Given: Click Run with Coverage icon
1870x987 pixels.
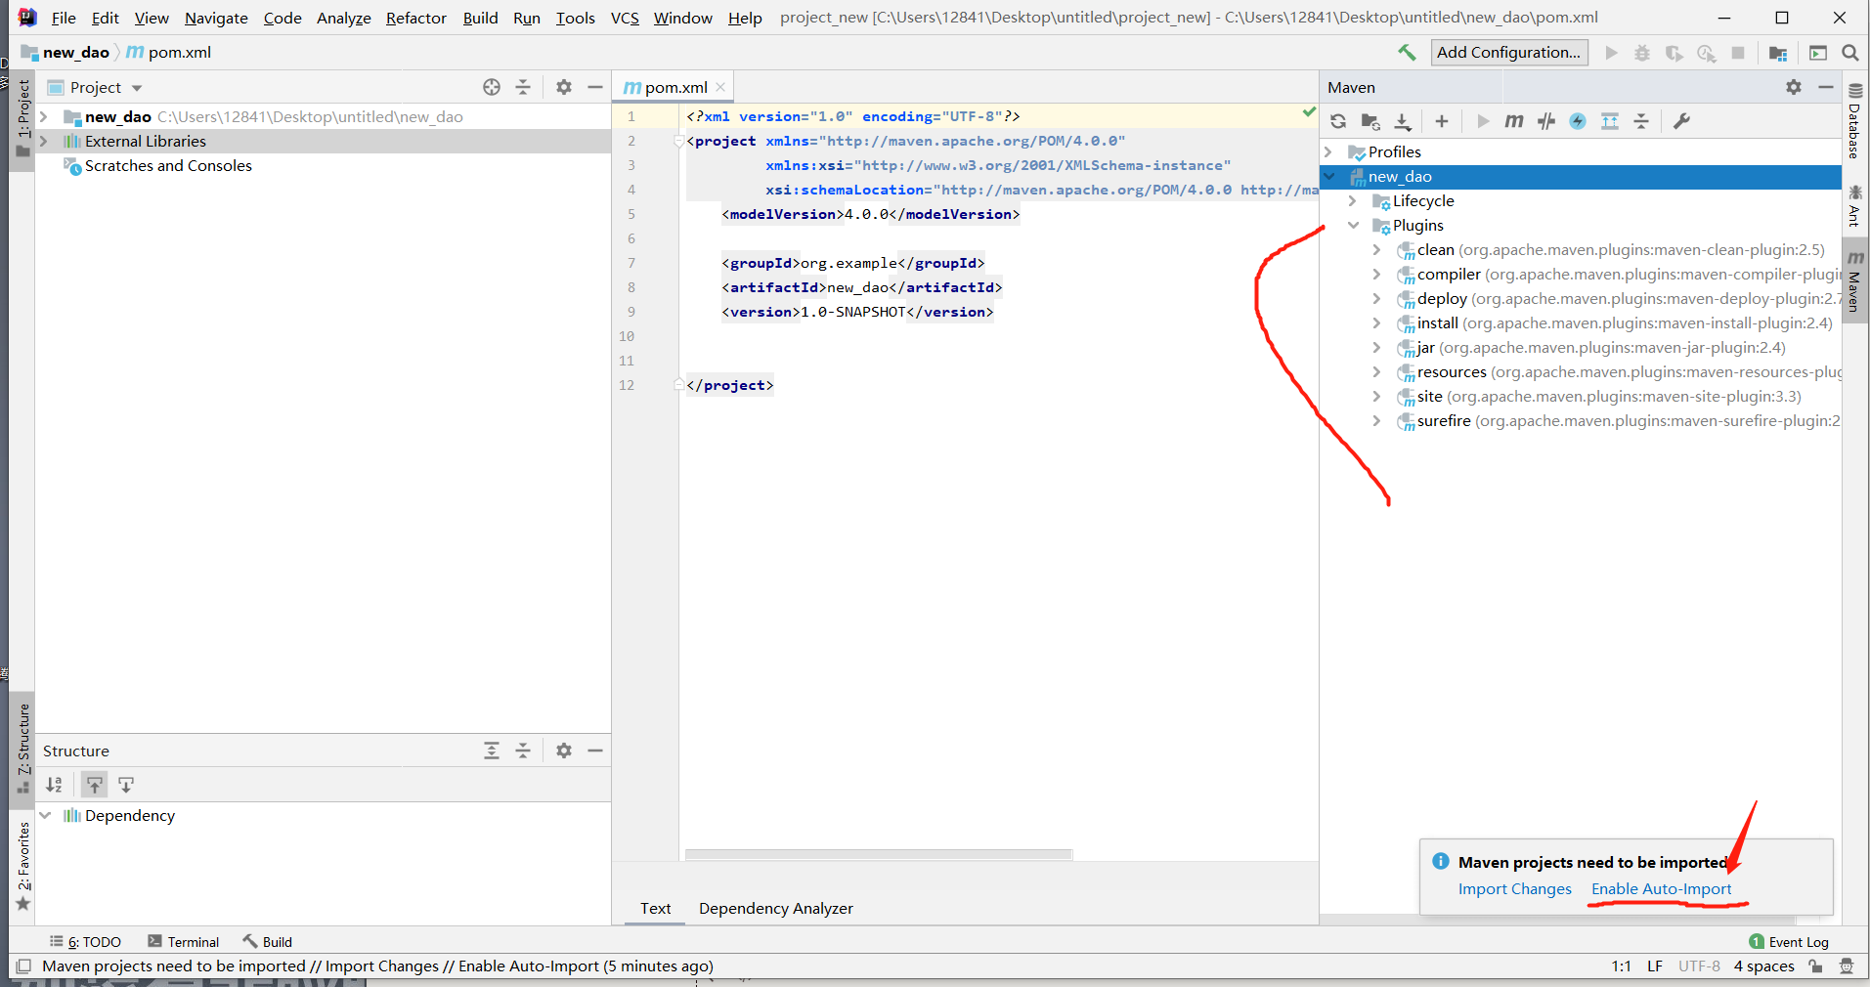Looking at the screenshot, I should [1674, 53].
